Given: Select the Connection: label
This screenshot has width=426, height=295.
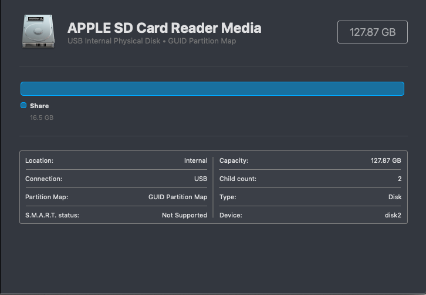Looking at the screenshot, I should (x=44, y=179).
